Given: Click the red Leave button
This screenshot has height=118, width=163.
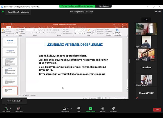Looking at the screenshot, I should coord(157,110).
